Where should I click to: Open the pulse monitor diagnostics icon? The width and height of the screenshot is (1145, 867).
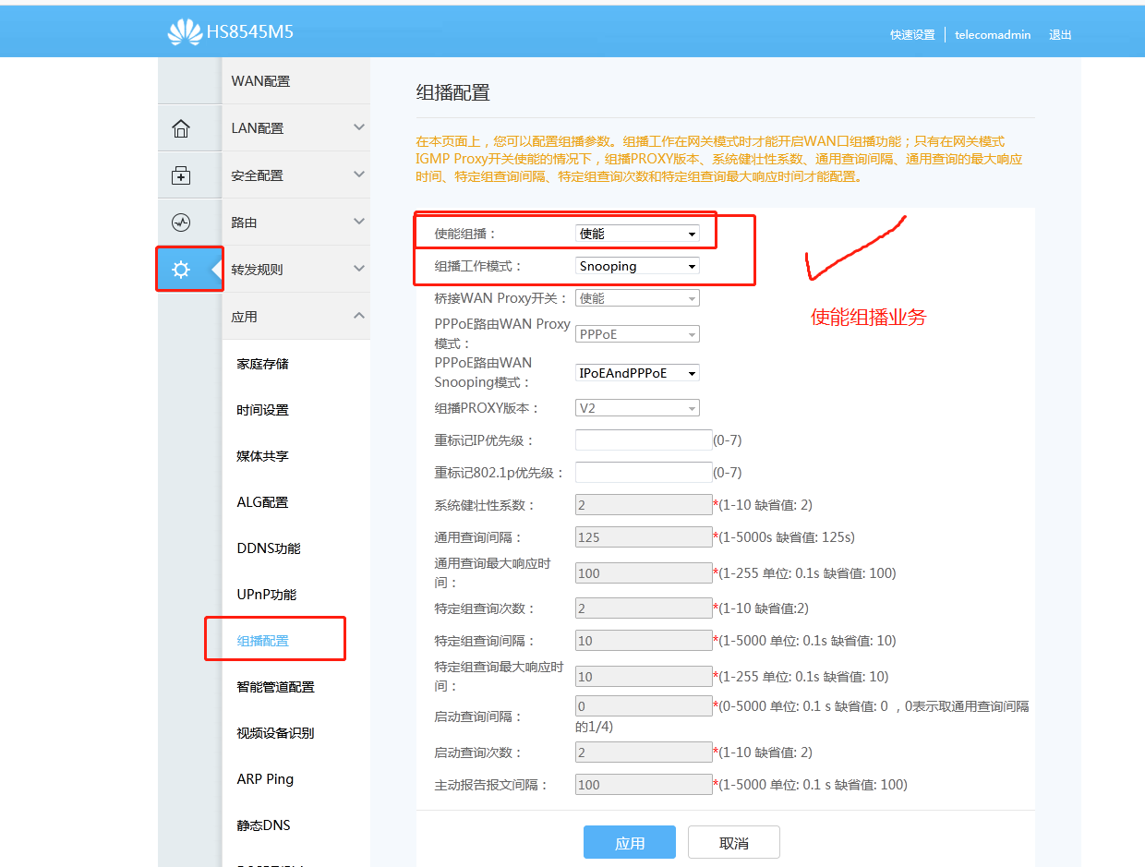[181, 223]
